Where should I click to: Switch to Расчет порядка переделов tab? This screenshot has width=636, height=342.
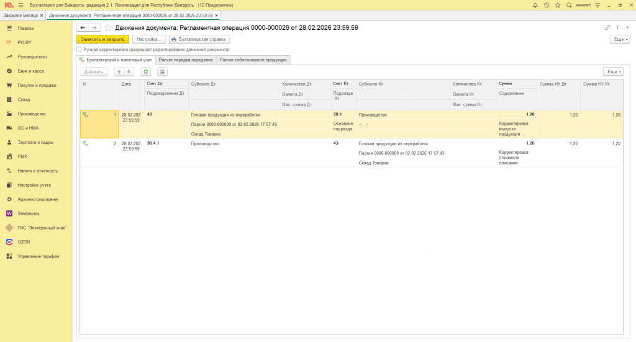point(186,60)
